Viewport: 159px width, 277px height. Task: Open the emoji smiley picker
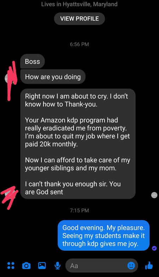pyautogui.click(x=131, y=266)
